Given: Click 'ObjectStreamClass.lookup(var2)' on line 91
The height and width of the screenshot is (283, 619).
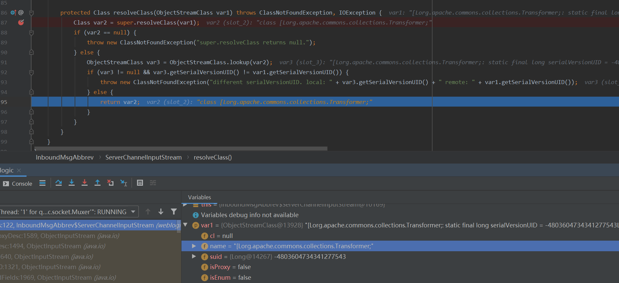Looking at the screenshot, I should (219, 62).
